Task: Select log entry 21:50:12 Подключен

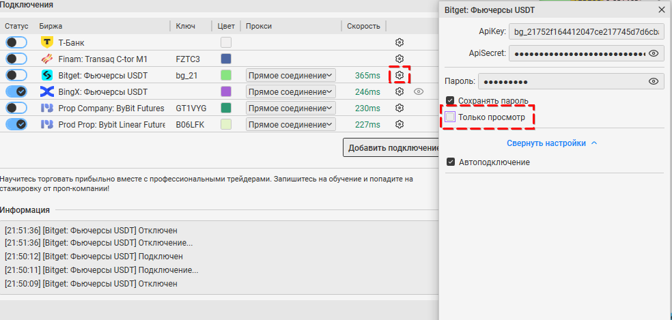Action: coord(94,257)
